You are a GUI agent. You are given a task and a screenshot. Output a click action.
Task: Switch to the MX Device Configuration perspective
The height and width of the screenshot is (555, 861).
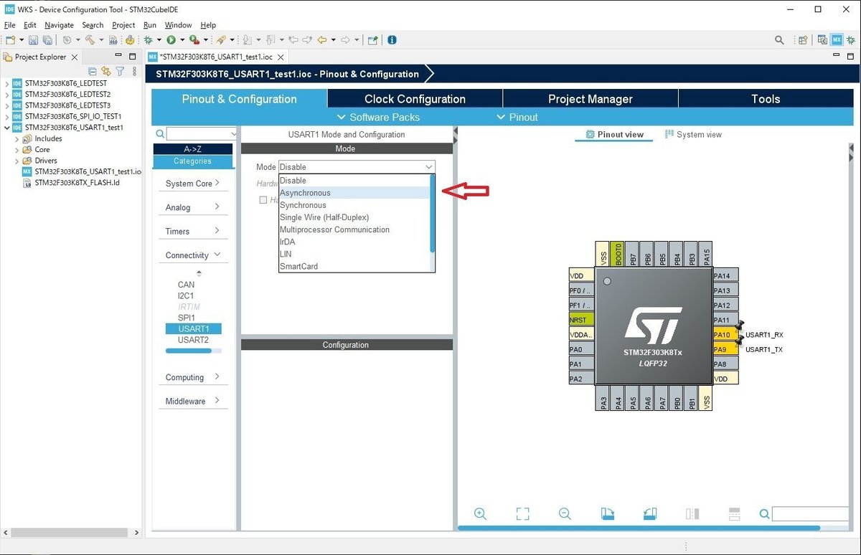[837, 40]
